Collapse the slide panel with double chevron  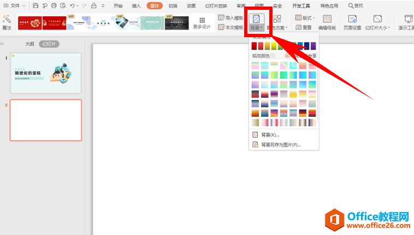(x=2, y=44)
